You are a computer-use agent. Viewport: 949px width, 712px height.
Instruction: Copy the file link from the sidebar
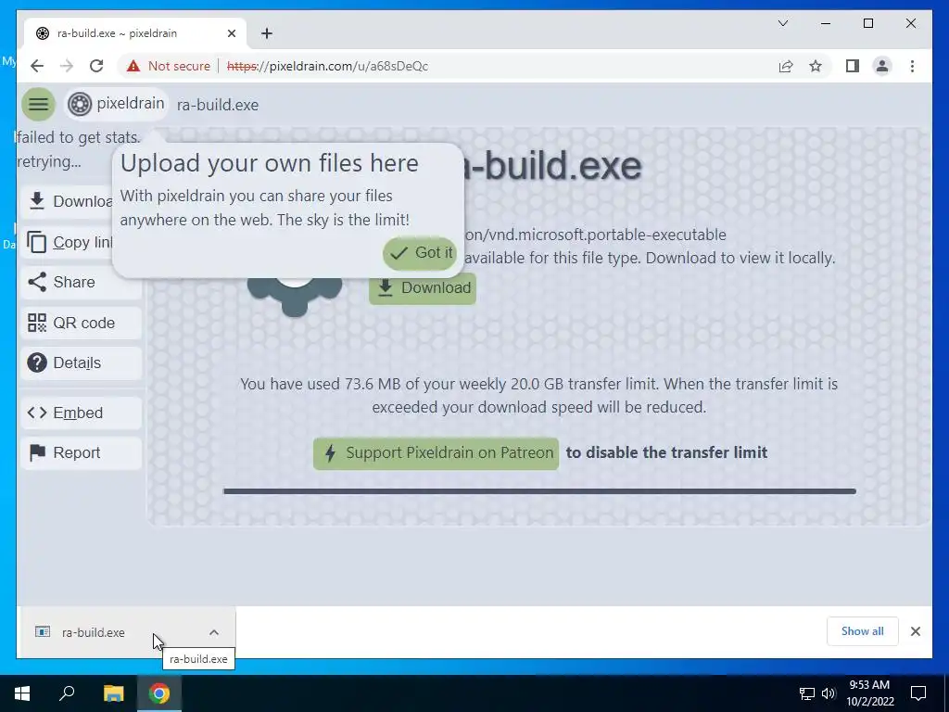[68, 242]
